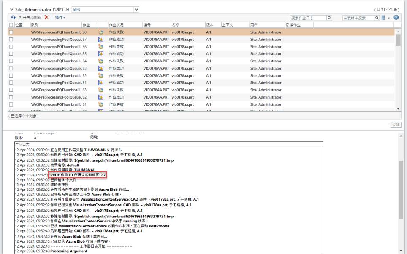Focus the 在表格中搜索 search field
Viewport: 407px width, 254px height.
tap(358, 18)
